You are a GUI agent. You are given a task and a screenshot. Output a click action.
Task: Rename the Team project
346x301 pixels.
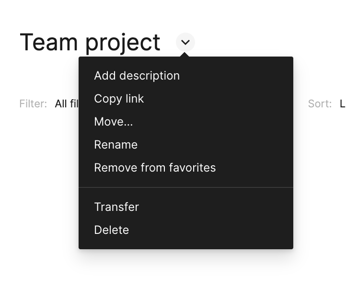[x=115, y=145]
